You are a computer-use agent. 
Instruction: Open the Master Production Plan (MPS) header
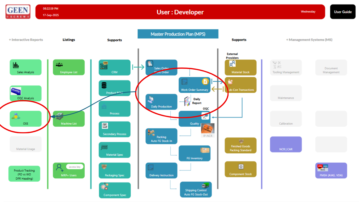(178, 34)
